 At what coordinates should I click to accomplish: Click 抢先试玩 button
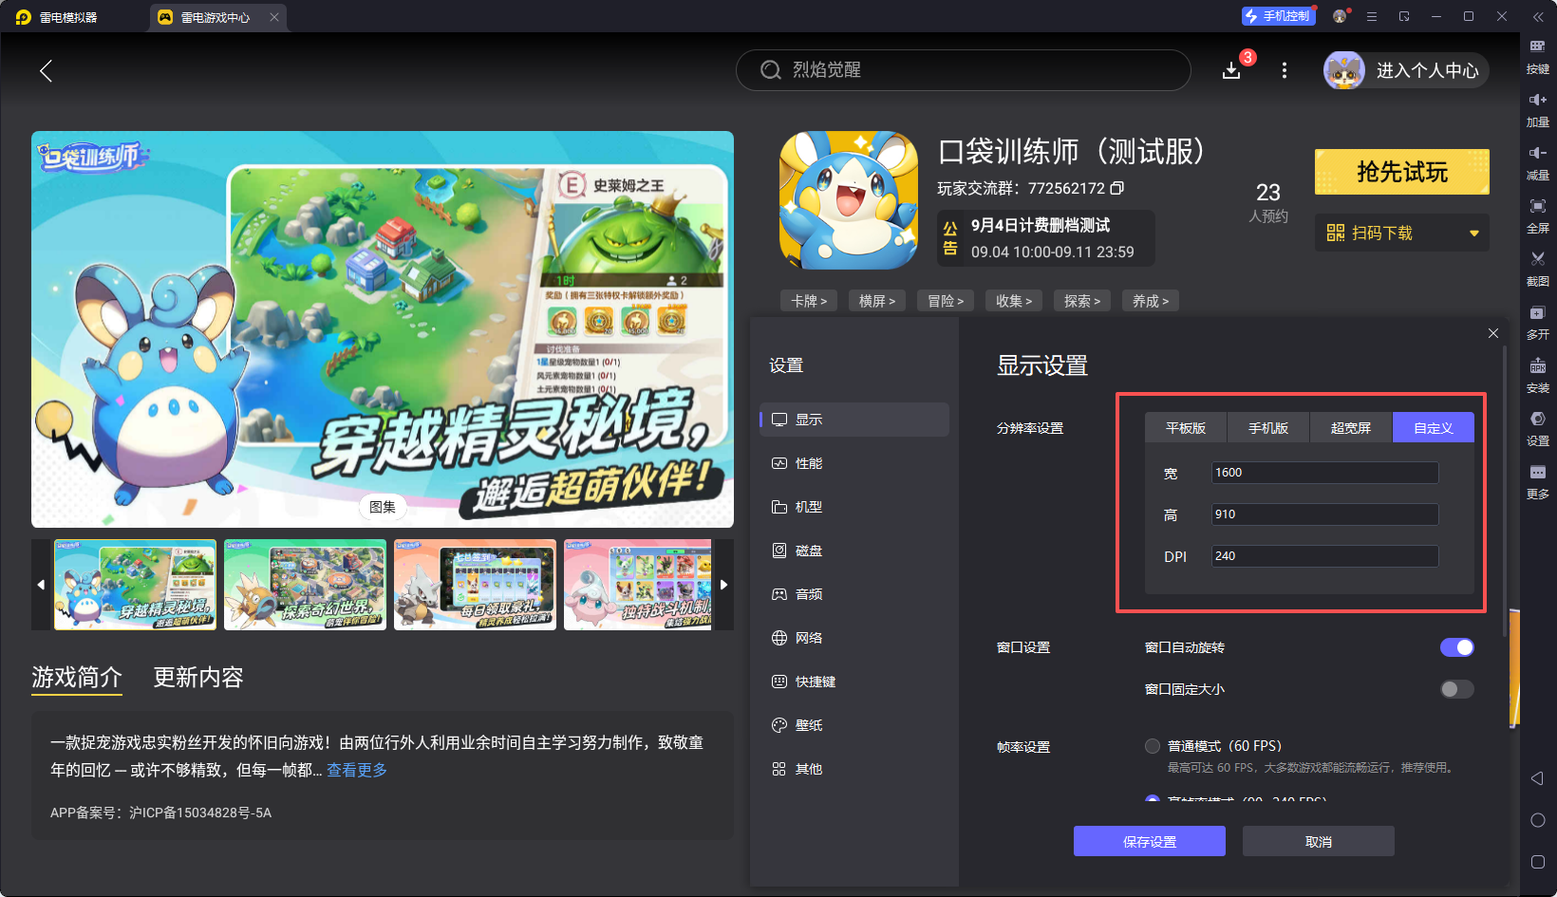click(1402, 172)
